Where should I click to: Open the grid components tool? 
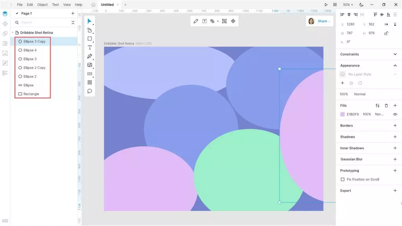tap(90, 82)
